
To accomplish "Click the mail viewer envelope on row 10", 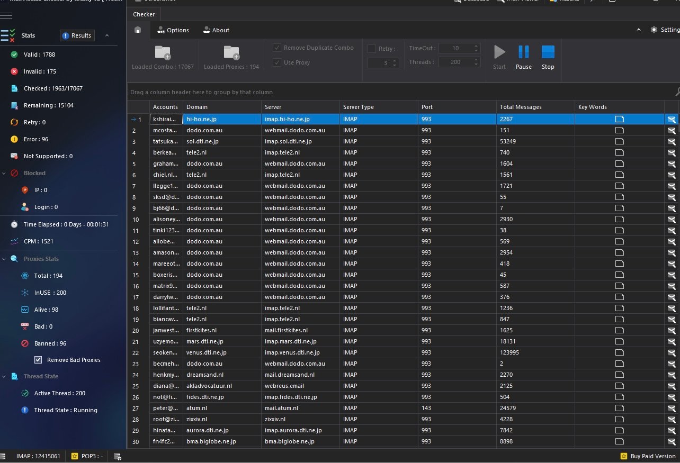I will 672,219.
